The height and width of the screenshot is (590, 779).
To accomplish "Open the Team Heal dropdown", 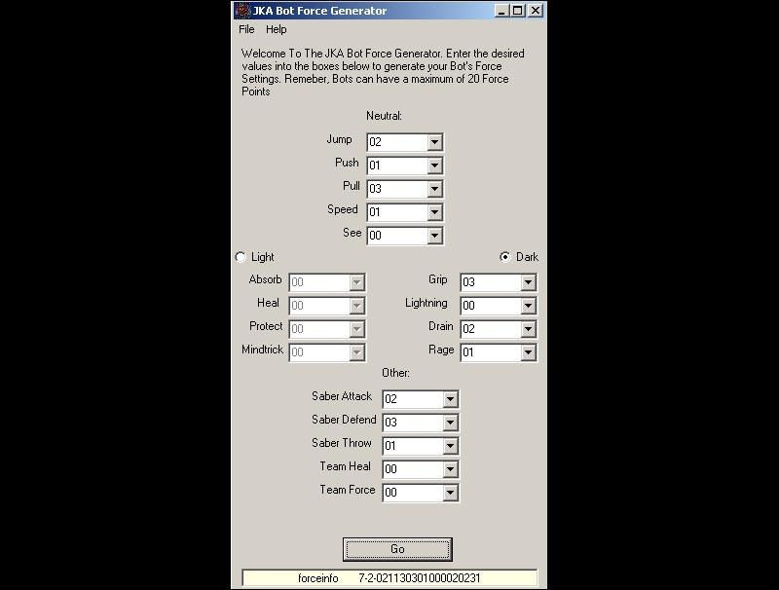I will coord(450,469).
